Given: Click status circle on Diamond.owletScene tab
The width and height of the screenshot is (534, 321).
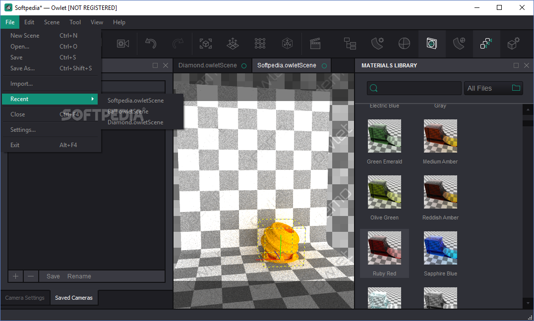Looking at the screenshot, I should 244,66.
